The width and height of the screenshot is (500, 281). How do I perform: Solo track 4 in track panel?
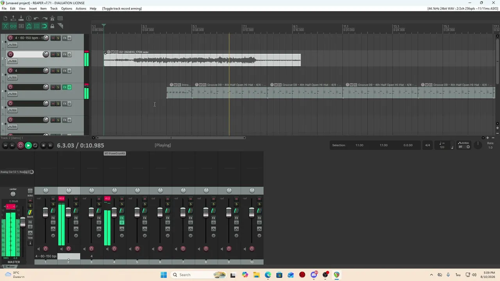58,87
